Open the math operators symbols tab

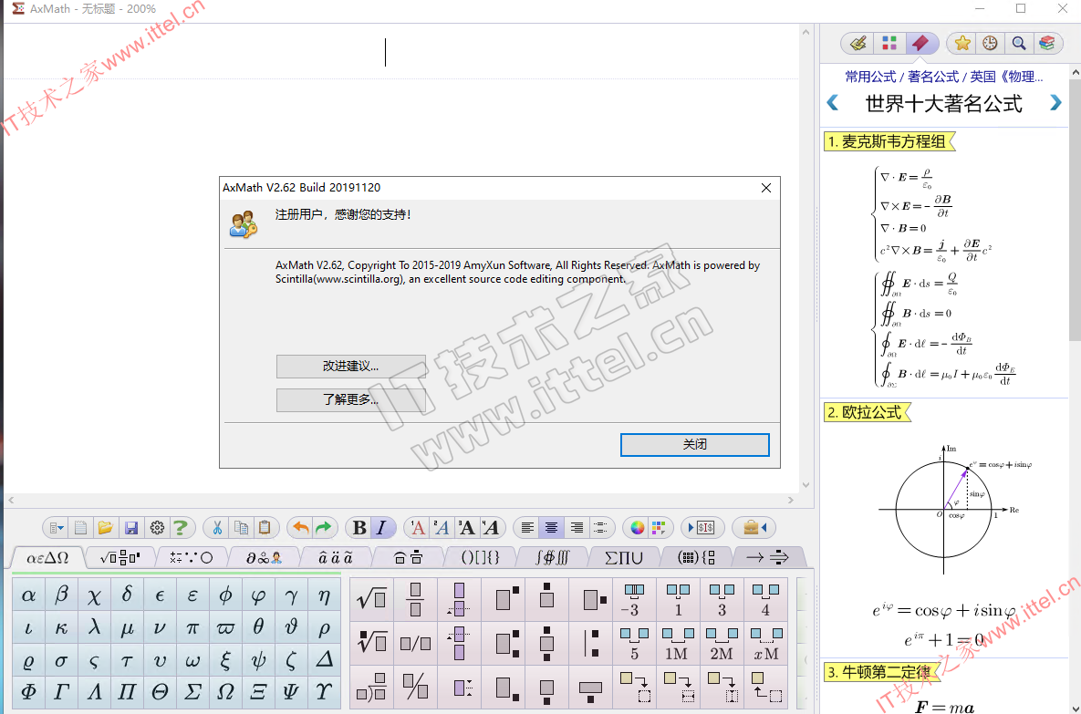coord(191,557)
